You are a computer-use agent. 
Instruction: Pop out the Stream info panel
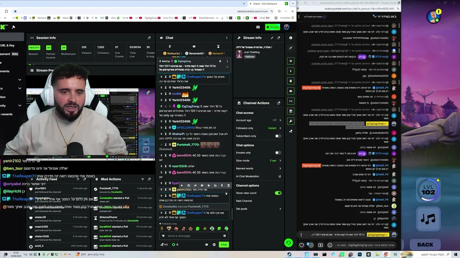279,38
